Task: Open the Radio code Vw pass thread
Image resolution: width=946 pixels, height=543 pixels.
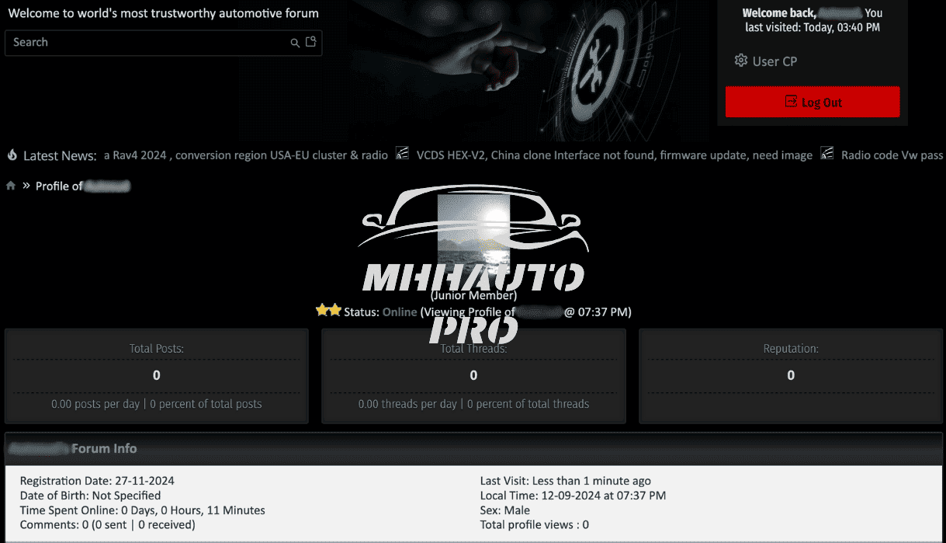Action: click(892, 155)
